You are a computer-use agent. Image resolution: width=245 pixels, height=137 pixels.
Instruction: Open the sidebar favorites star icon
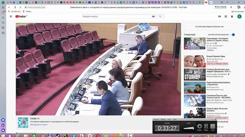pyautogui.click(x=3, y=18)
